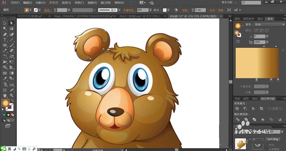Click the change screen mode button

(x=8, y=126)
